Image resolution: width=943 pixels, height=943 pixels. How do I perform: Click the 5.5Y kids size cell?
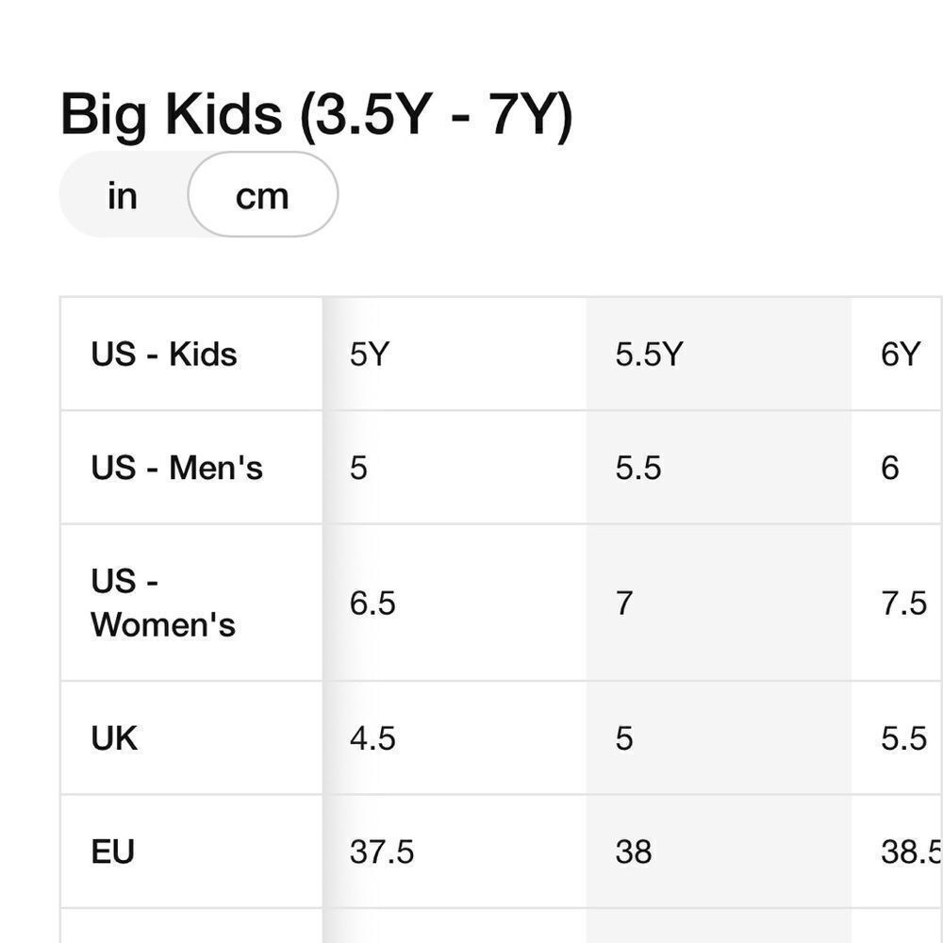(649, 355)
